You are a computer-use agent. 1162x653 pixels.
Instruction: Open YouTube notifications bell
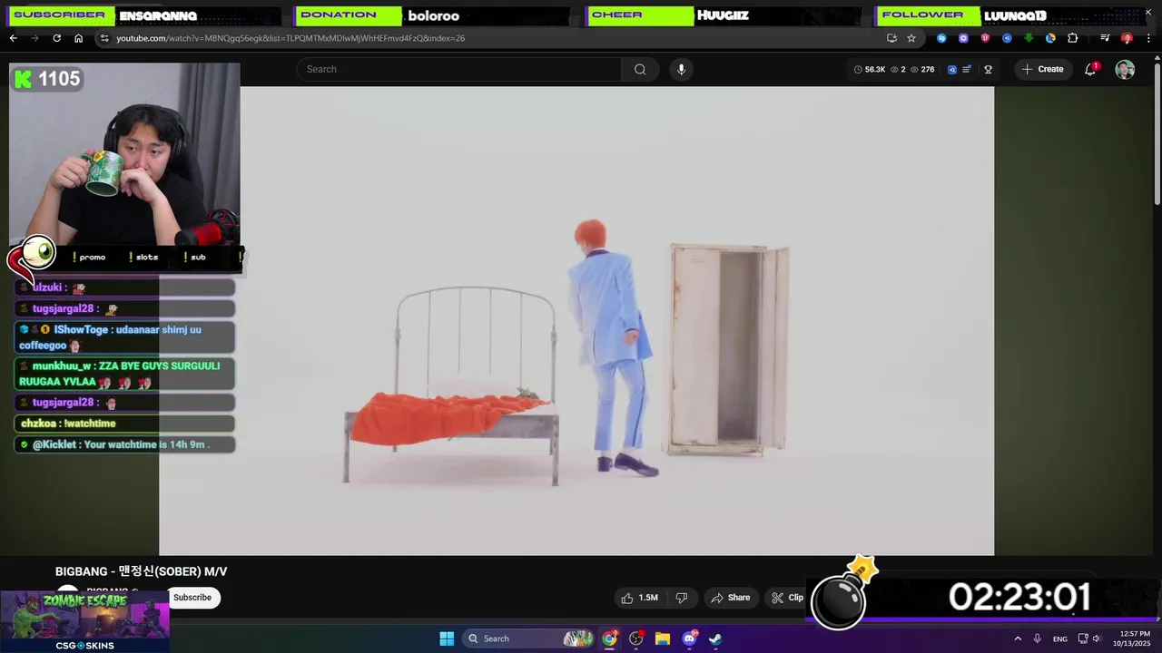coord(1090,69)
